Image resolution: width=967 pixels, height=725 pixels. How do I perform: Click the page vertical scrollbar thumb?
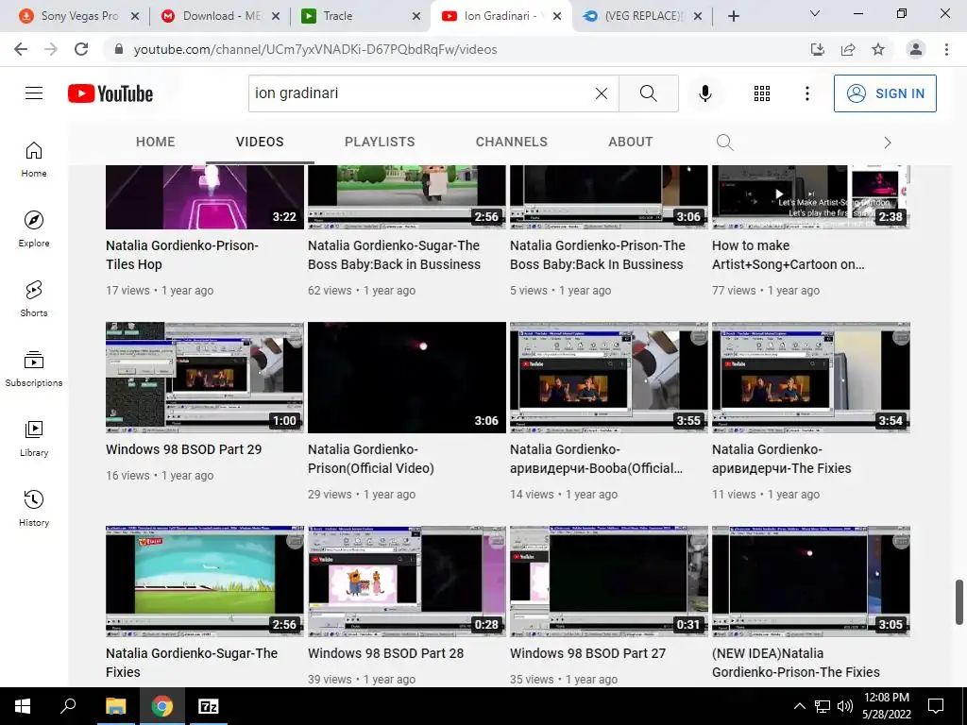tap(959, 602)
